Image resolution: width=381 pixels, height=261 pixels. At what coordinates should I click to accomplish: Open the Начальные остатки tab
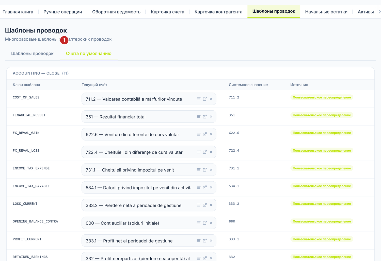coord(326,12)
